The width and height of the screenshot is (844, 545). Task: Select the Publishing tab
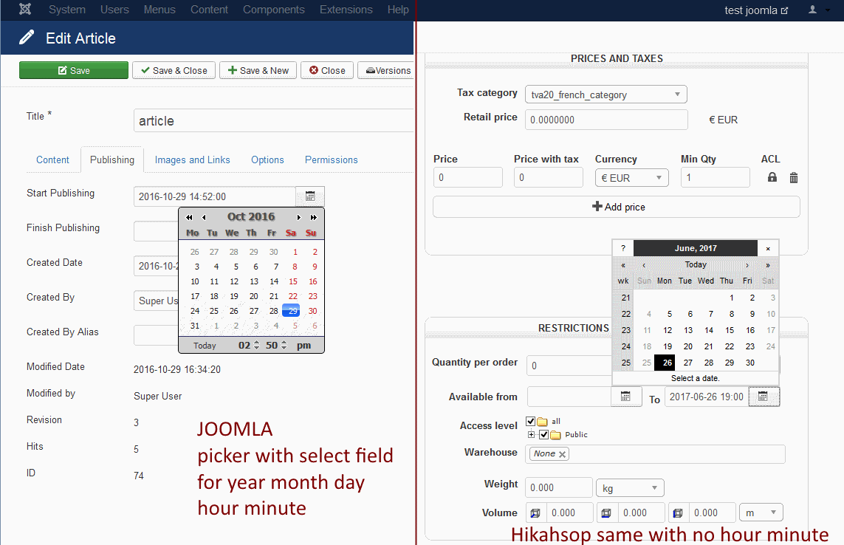pyautogui.click(x=112, y=160)
